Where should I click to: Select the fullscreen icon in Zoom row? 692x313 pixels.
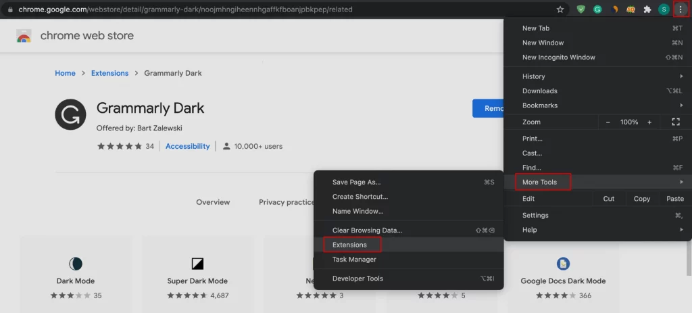[x=675, y=122]
